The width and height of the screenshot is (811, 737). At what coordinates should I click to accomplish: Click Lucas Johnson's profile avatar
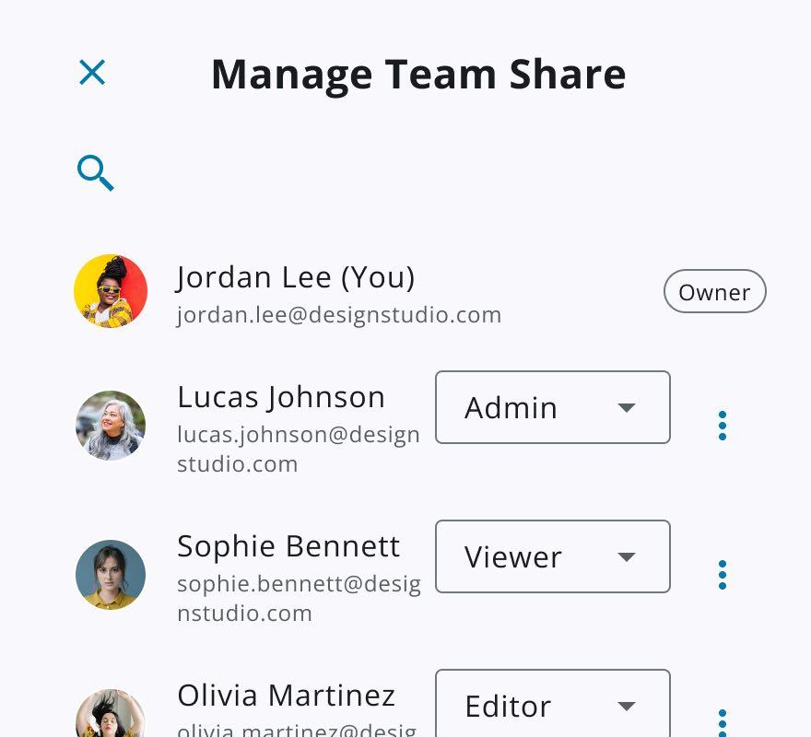[x=111, y=426]
